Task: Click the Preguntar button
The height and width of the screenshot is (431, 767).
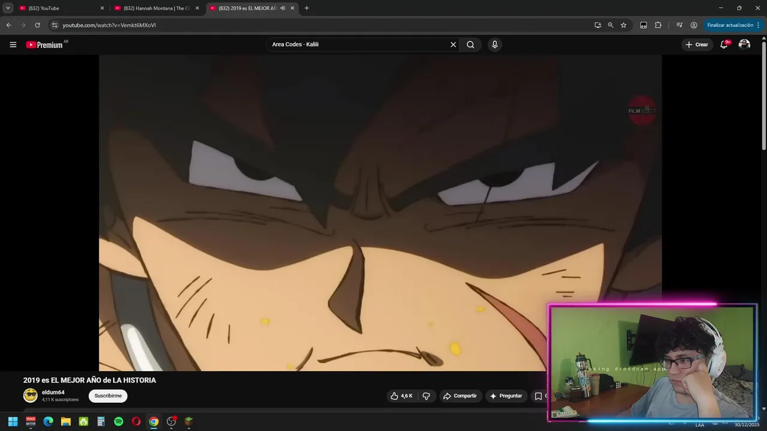Action: coord(506,396)
